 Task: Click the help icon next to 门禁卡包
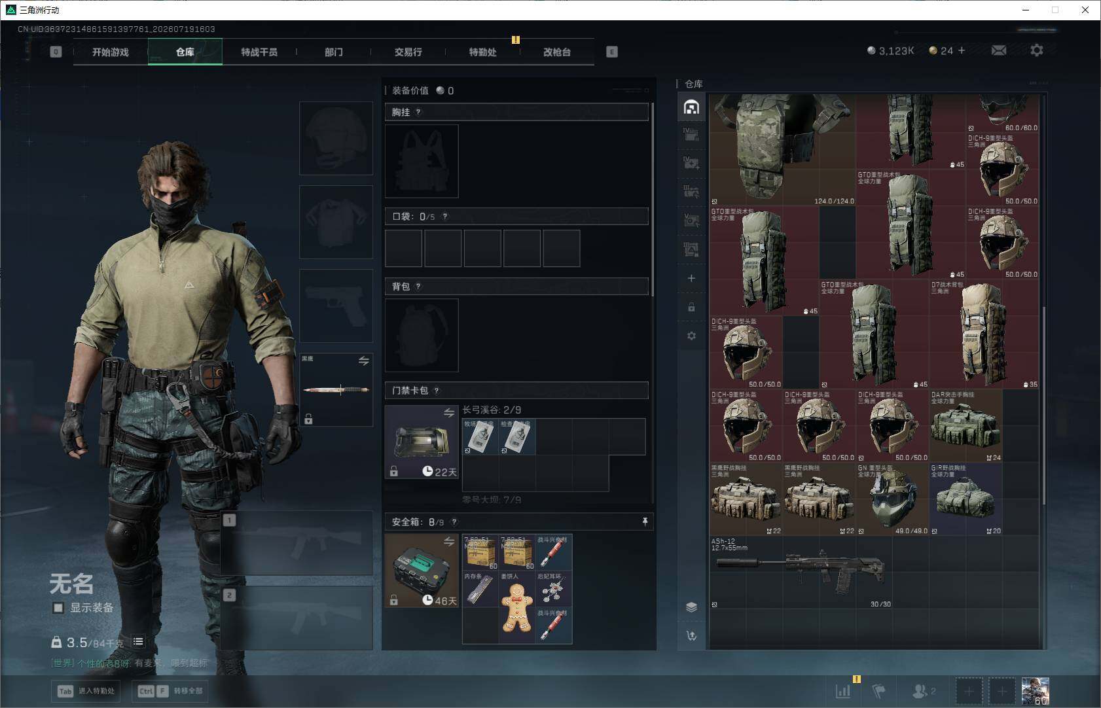tap(437, 391)
